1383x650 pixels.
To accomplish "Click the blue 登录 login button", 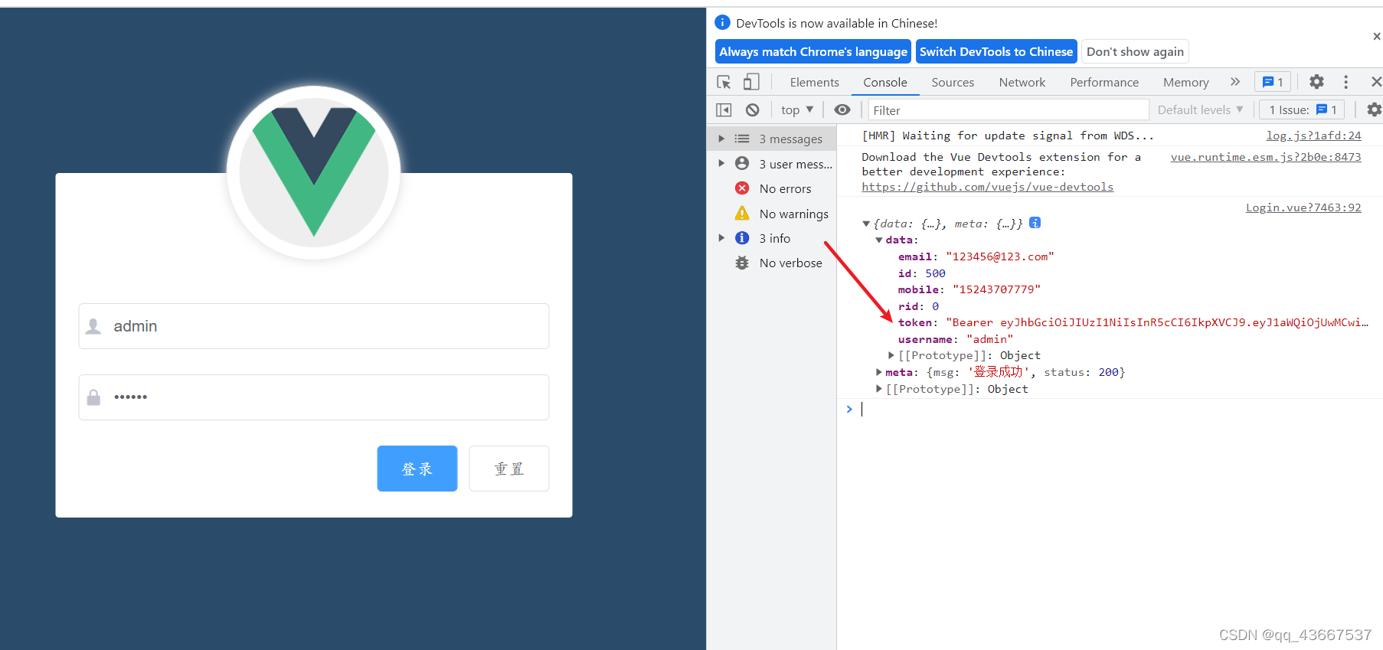I will [417, 469].
